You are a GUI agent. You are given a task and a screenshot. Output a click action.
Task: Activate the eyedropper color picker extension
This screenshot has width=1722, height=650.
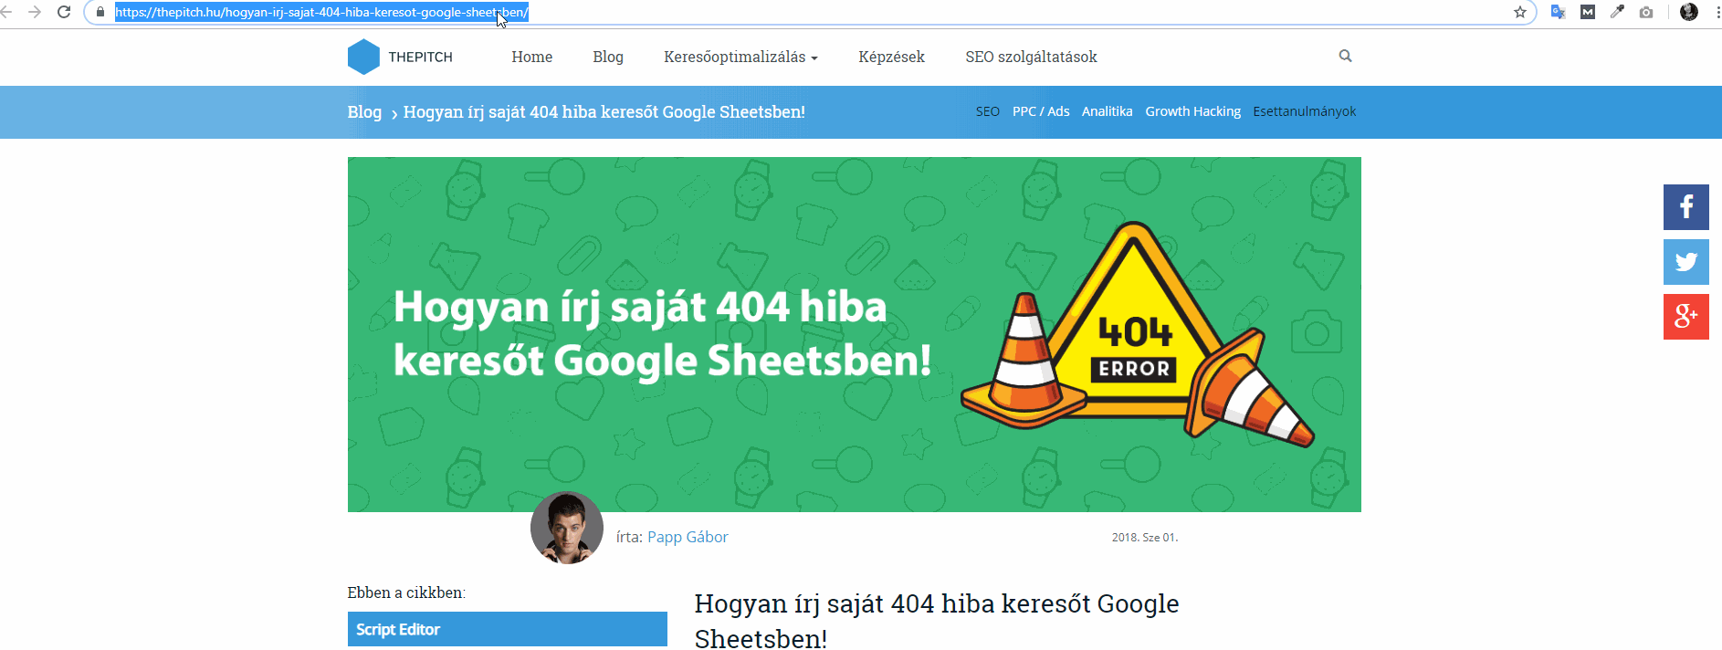(x=1617, y=12)
